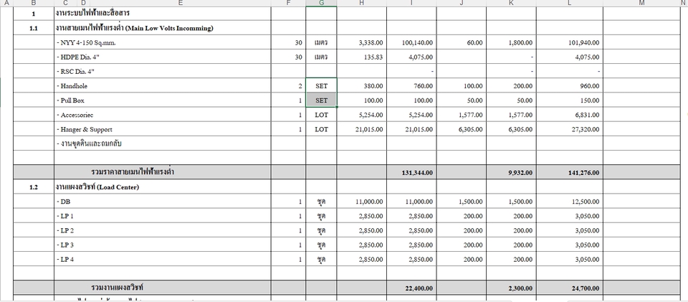Screen dimensions: 688x302
Task: Select column I header
Action: coord(411,3)
